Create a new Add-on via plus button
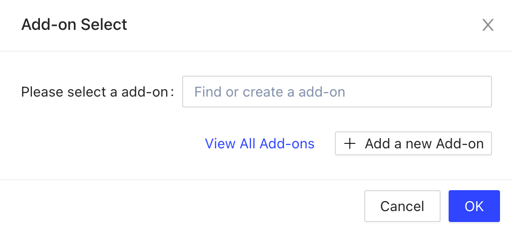The image size is (512, 228). click(x=413, y=144)
